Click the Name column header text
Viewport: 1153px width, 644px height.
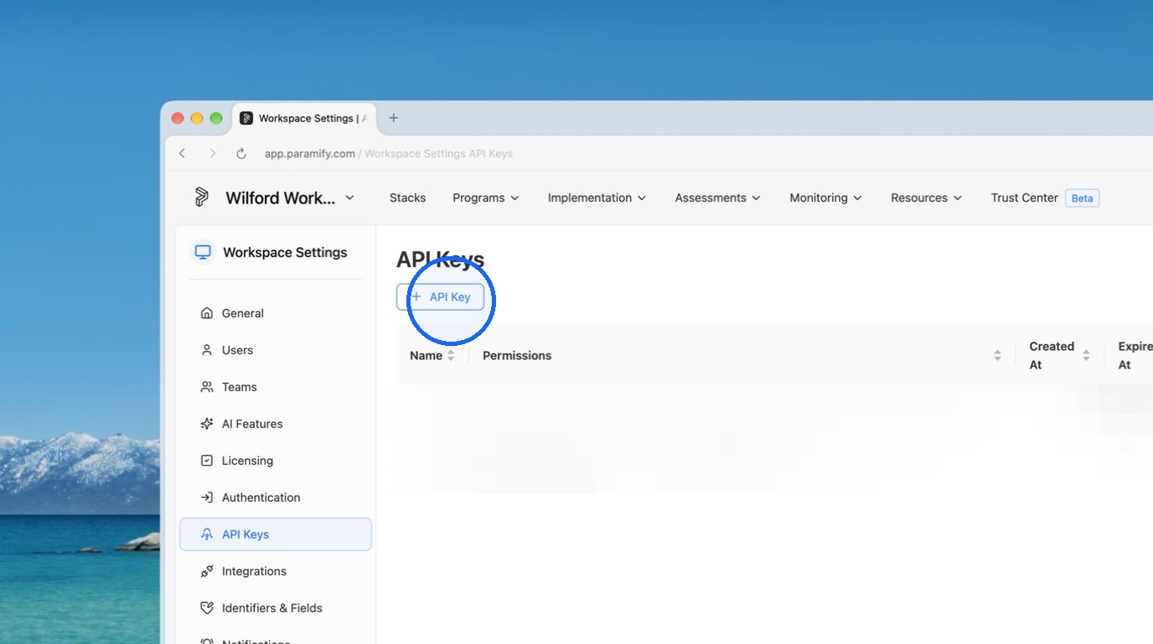coord(426,355)
